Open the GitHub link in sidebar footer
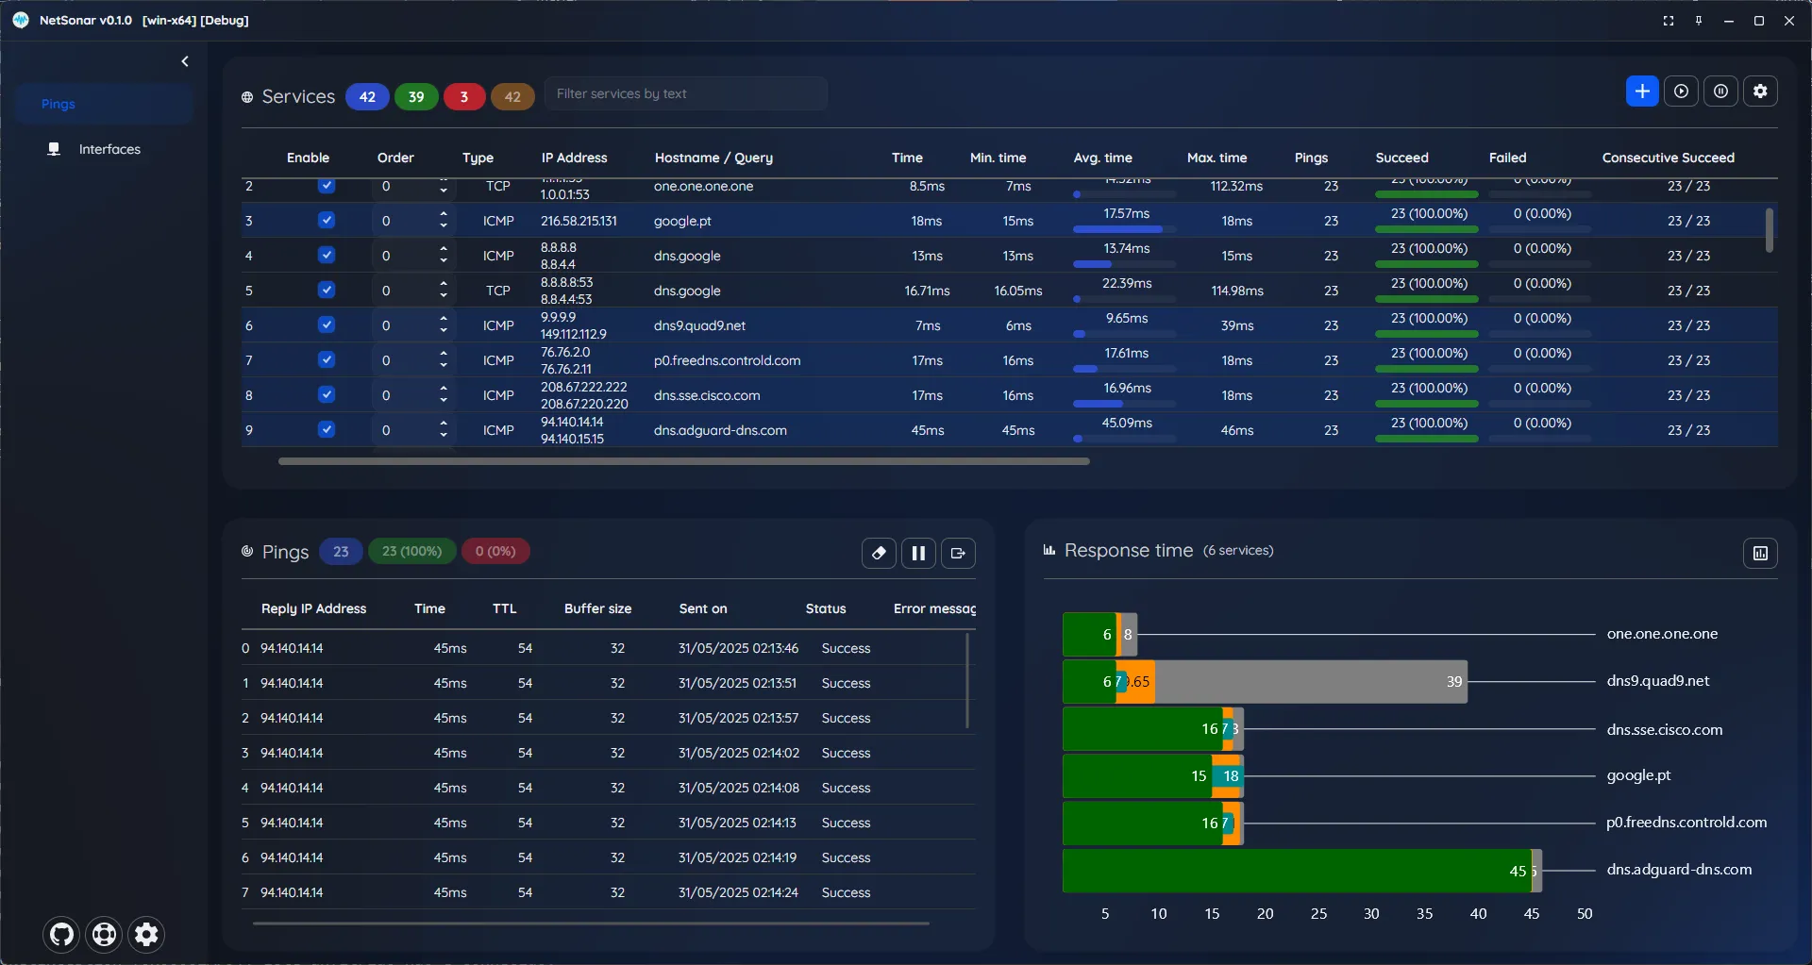This screenshot has height=965, width=1812. point(61,934)
